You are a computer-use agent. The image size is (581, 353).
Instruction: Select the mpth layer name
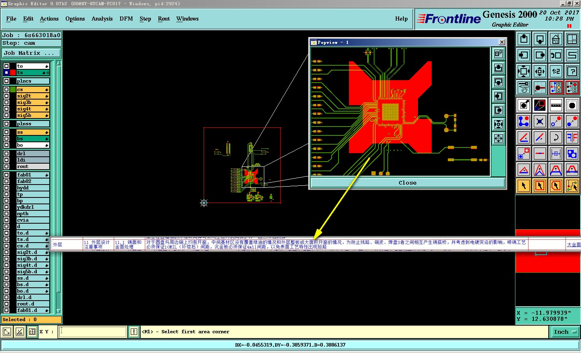pos(33,214)
